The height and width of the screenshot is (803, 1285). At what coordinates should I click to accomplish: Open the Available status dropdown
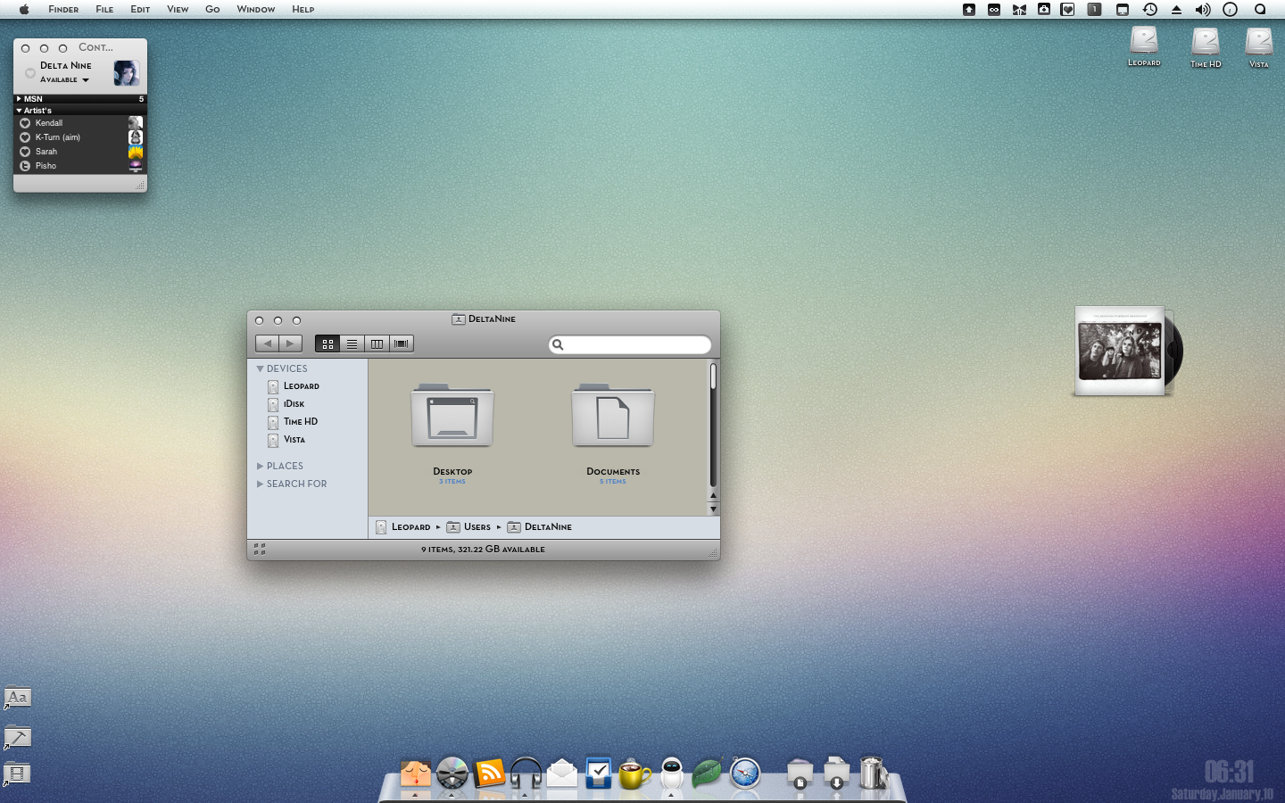[x=65, y=79]
